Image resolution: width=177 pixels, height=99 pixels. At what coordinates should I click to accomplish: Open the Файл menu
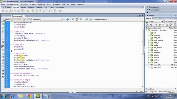(3, 4)
